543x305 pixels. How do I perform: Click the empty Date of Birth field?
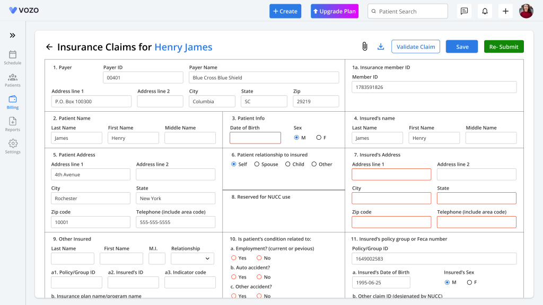coord(255,138)
